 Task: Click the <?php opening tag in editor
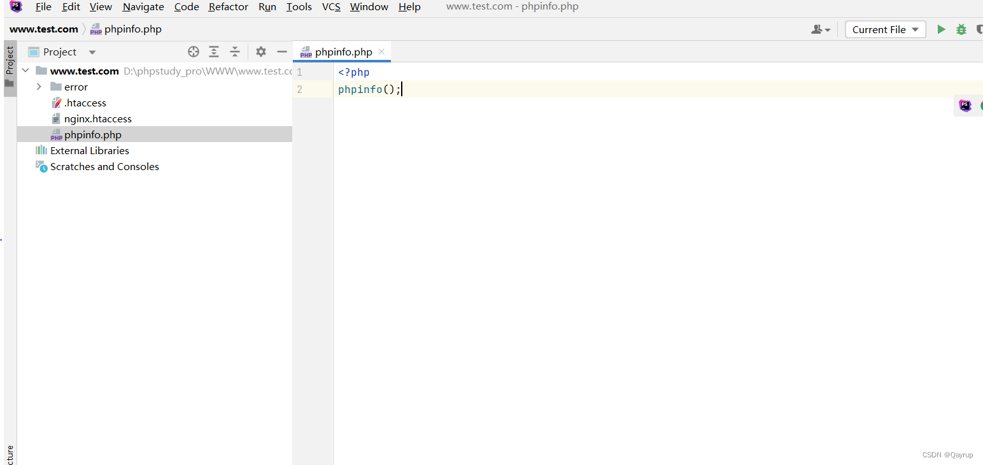point(354,73)
